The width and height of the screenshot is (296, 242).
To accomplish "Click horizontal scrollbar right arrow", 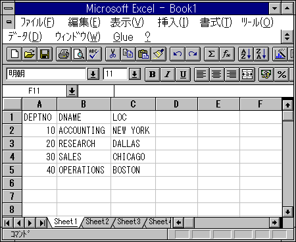I will 274,223.
